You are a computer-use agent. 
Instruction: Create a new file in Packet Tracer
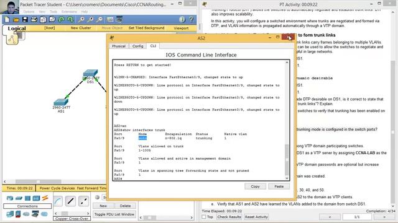7,19
